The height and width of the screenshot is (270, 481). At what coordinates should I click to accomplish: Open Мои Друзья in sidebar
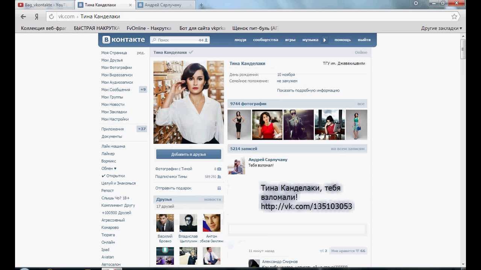112,60
